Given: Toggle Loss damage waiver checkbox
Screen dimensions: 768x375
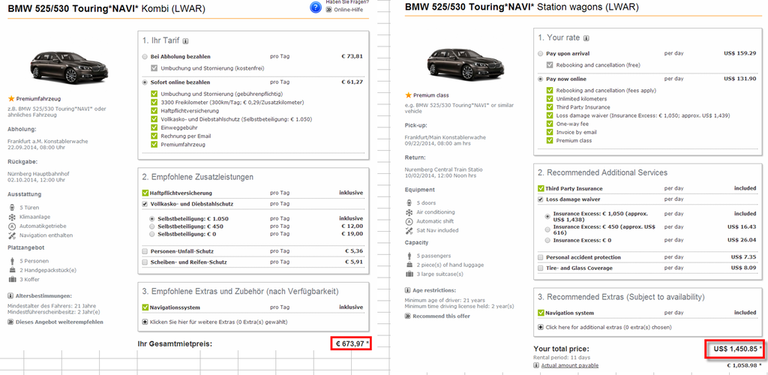Looking at the screenshot, I should tap(540, 199).
